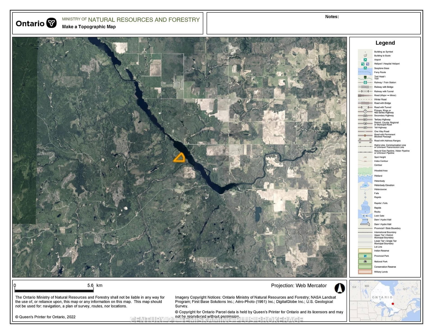Click the Seaplane Base legend symbol
The height and width of the screenshot is (334, 433).
pos(365,68)
